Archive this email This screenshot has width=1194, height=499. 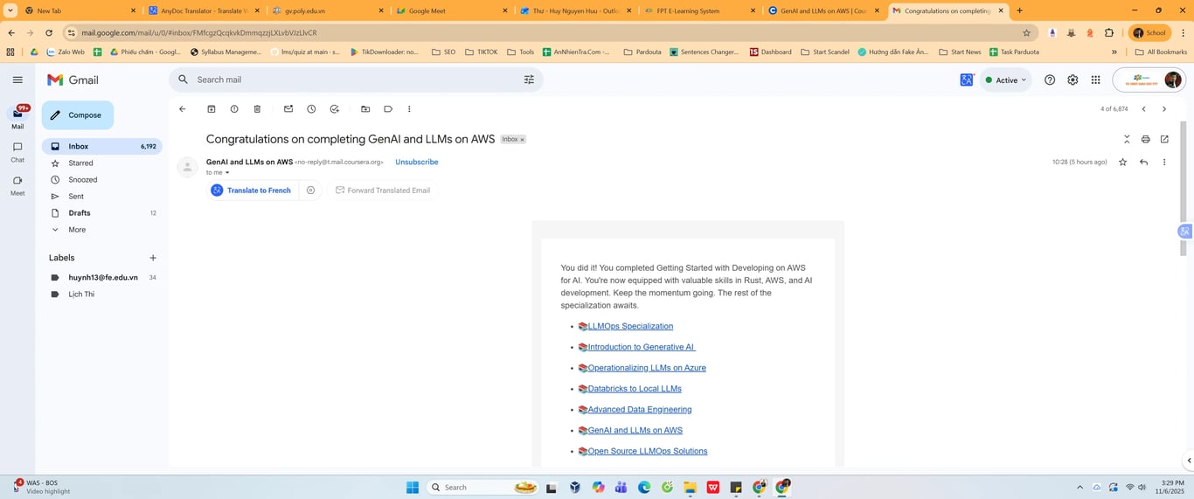click(x=212, y=109)
